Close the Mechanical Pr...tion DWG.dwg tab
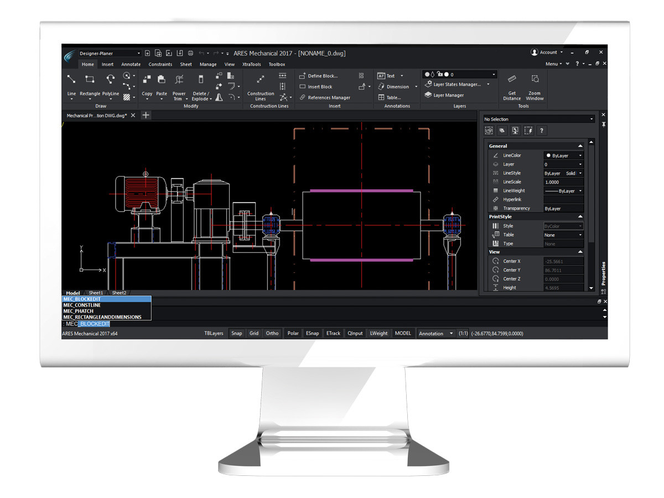664x498 pixels. point(133,116)
